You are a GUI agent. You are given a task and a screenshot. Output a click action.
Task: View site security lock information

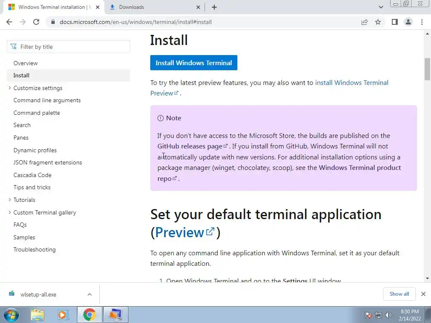tap(53, 22)
